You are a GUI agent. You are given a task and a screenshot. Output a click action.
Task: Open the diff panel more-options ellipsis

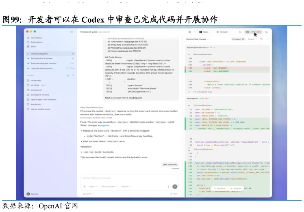[x=267, y=39]
